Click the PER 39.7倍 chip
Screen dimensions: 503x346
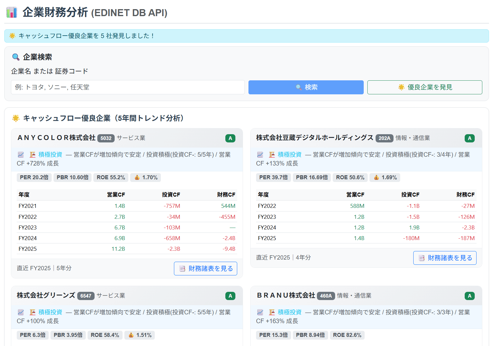click(x=273, y=177)
